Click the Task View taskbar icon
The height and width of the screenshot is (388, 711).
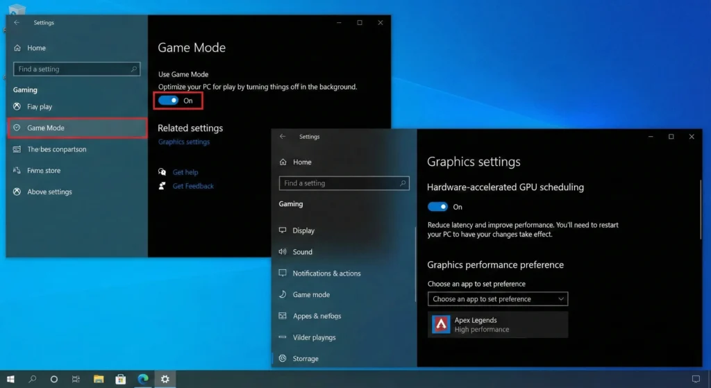point(76,379)
